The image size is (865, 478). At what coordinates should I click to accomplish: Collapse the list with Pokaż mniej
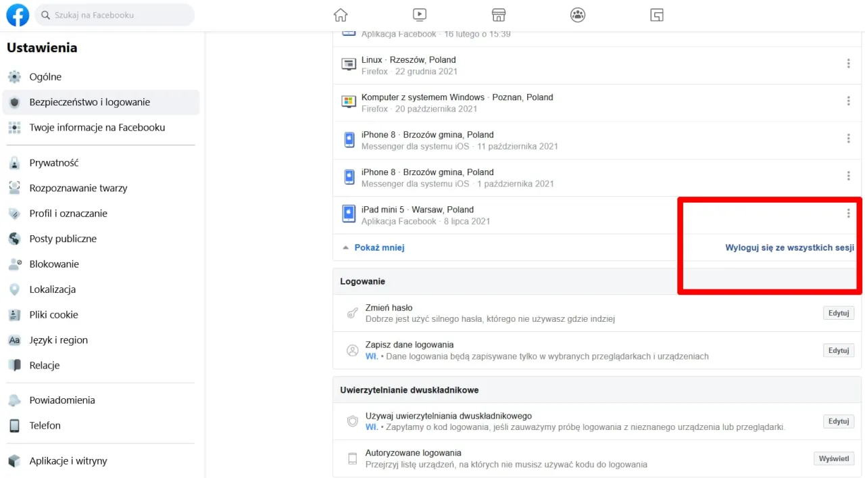[379, 248]
